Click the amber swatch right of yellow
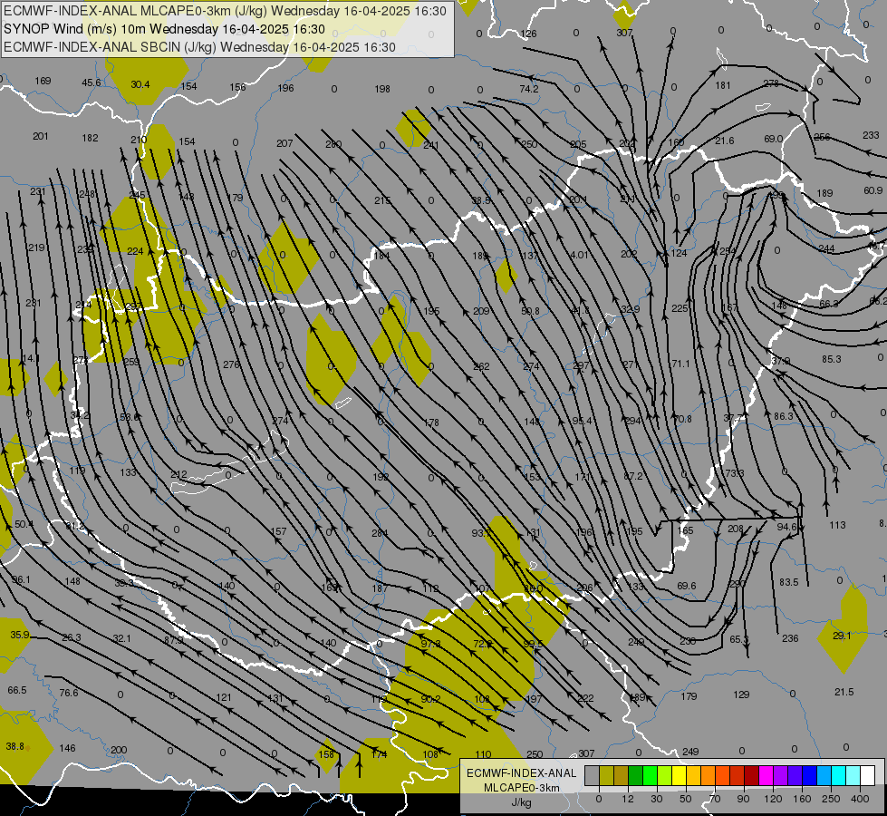Image resolution: width=887 pixels, height=816 pixels. pyautogui.click(x=693, y=775)
